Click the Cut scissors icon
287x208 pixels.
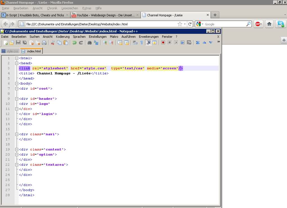(53, 43)
